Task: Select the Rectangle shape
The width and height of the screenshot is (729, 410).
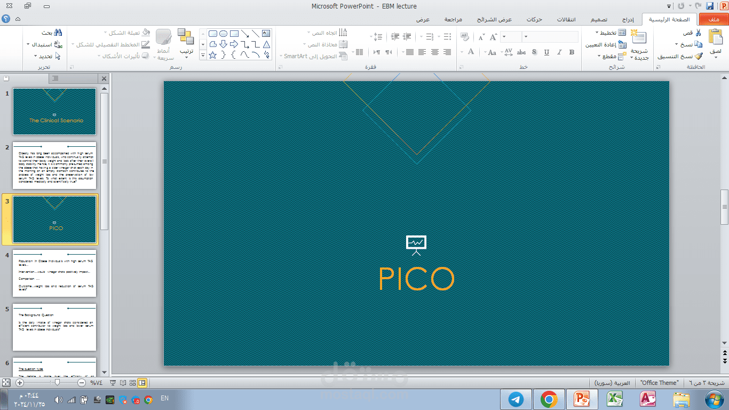Action: coord(234,34)
